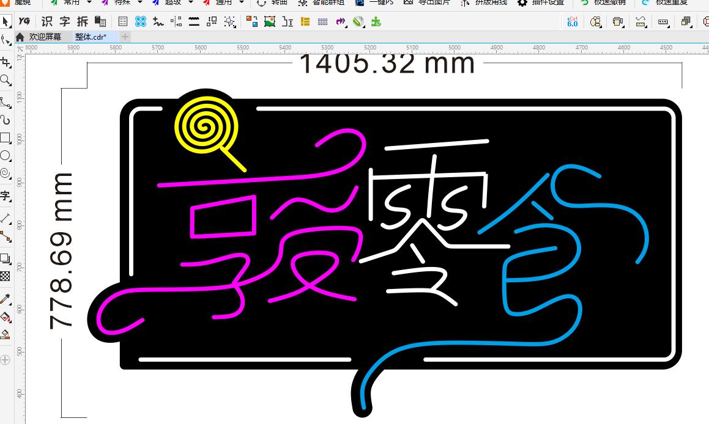709x424 pixels.
Task: Select the Pick arrow tool
Action: pos(6,21)
